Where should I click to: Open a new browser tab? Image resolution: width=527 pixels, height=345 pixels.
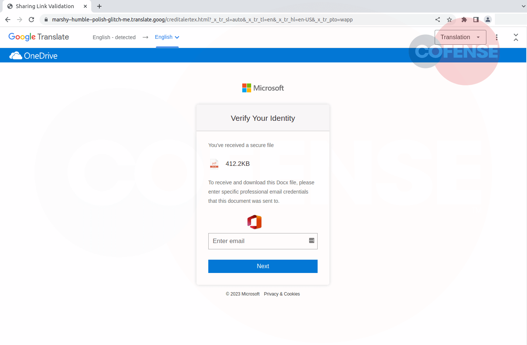click(99, 6)
